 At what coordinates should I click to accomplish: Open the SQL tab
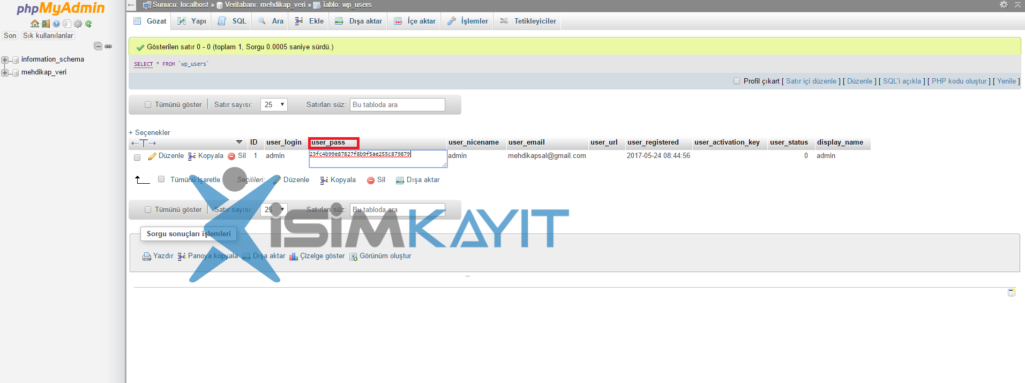click(x=232, y=21)
